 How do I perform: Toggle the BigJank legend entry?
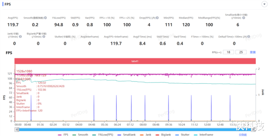pyautogui.click(x=163, y=135)
